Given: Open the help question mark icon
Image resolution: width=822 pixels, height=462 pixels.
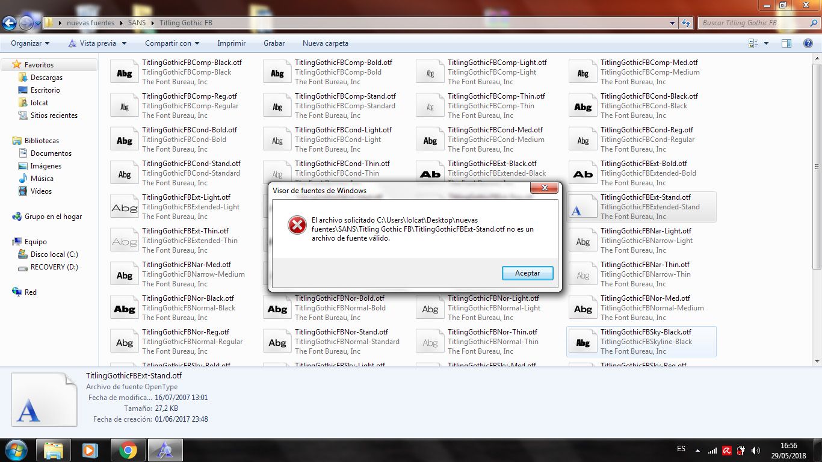Looking at the screenshot, I should click(808, 43).
